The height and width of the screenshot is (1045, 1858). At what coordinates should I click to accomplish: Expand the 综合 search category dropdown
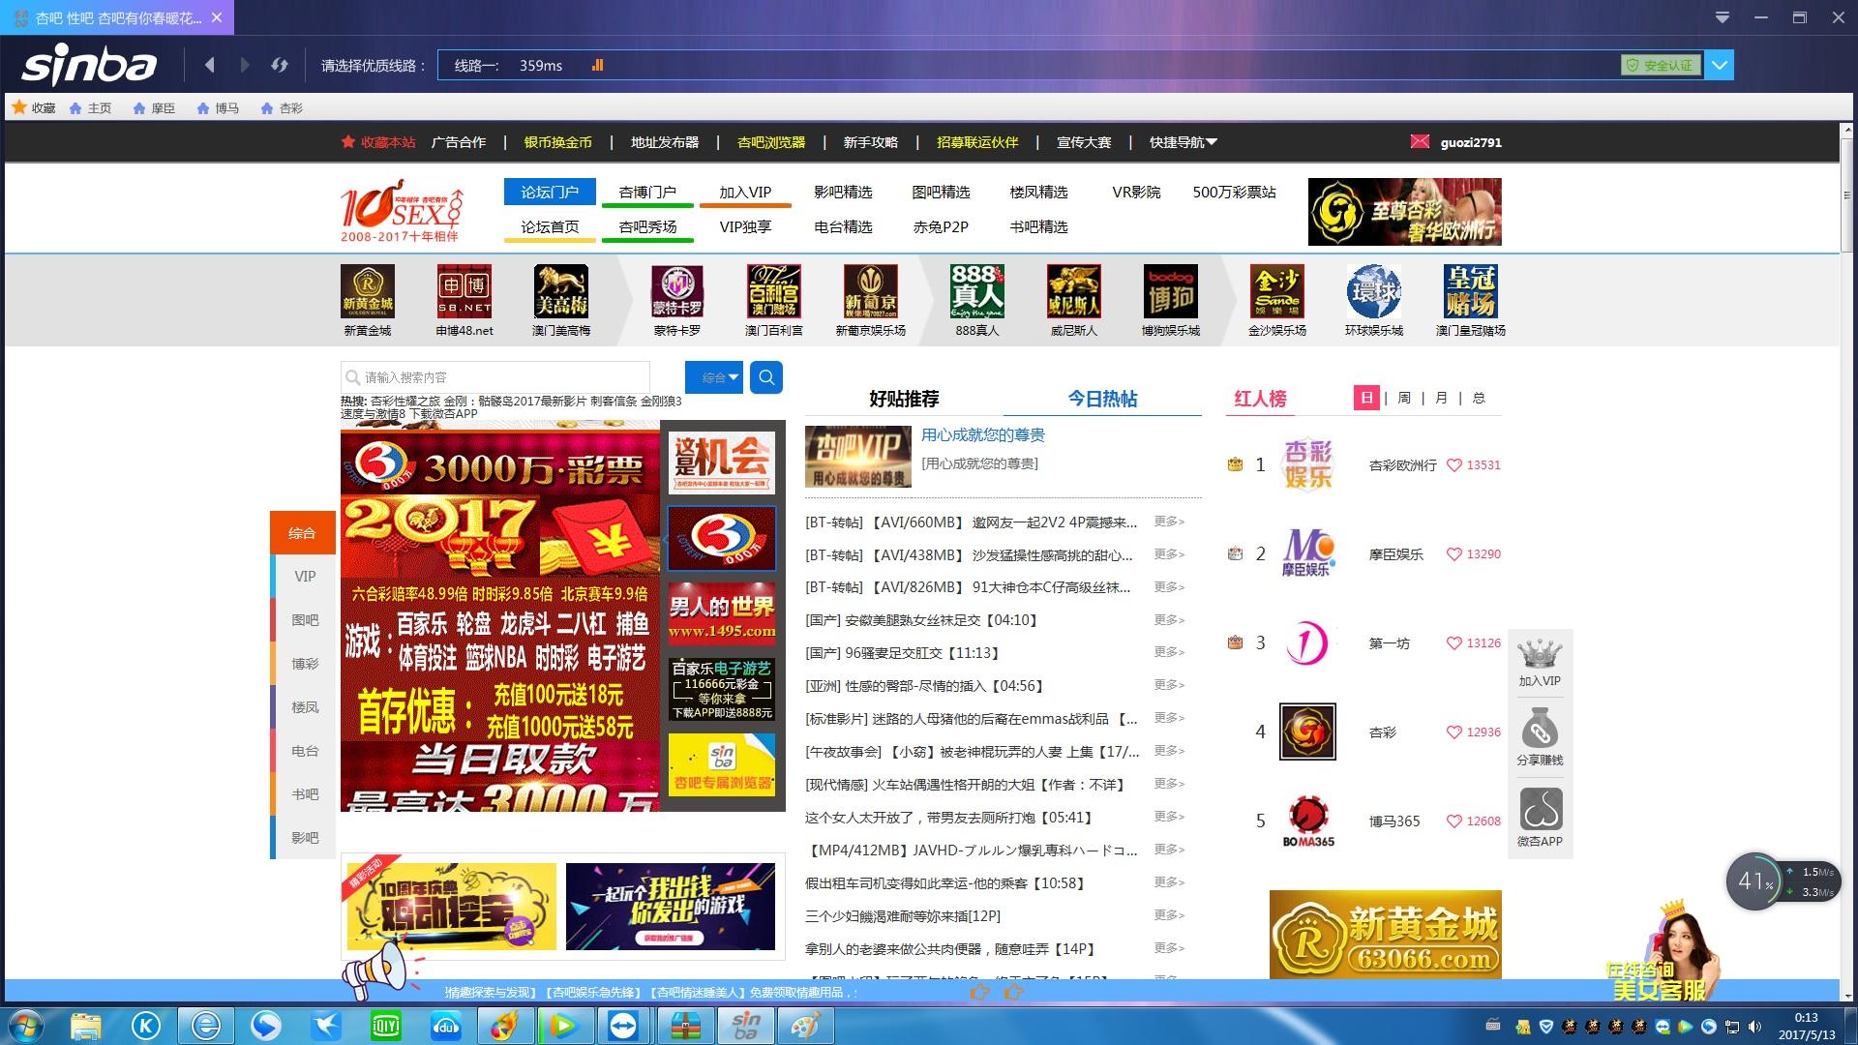[x=714, y=377]
